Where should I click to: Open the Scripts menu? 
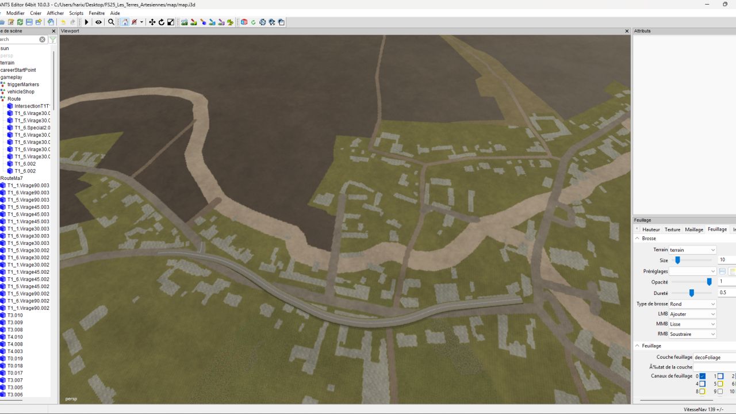pyautogui.click(x=76, y=13)
